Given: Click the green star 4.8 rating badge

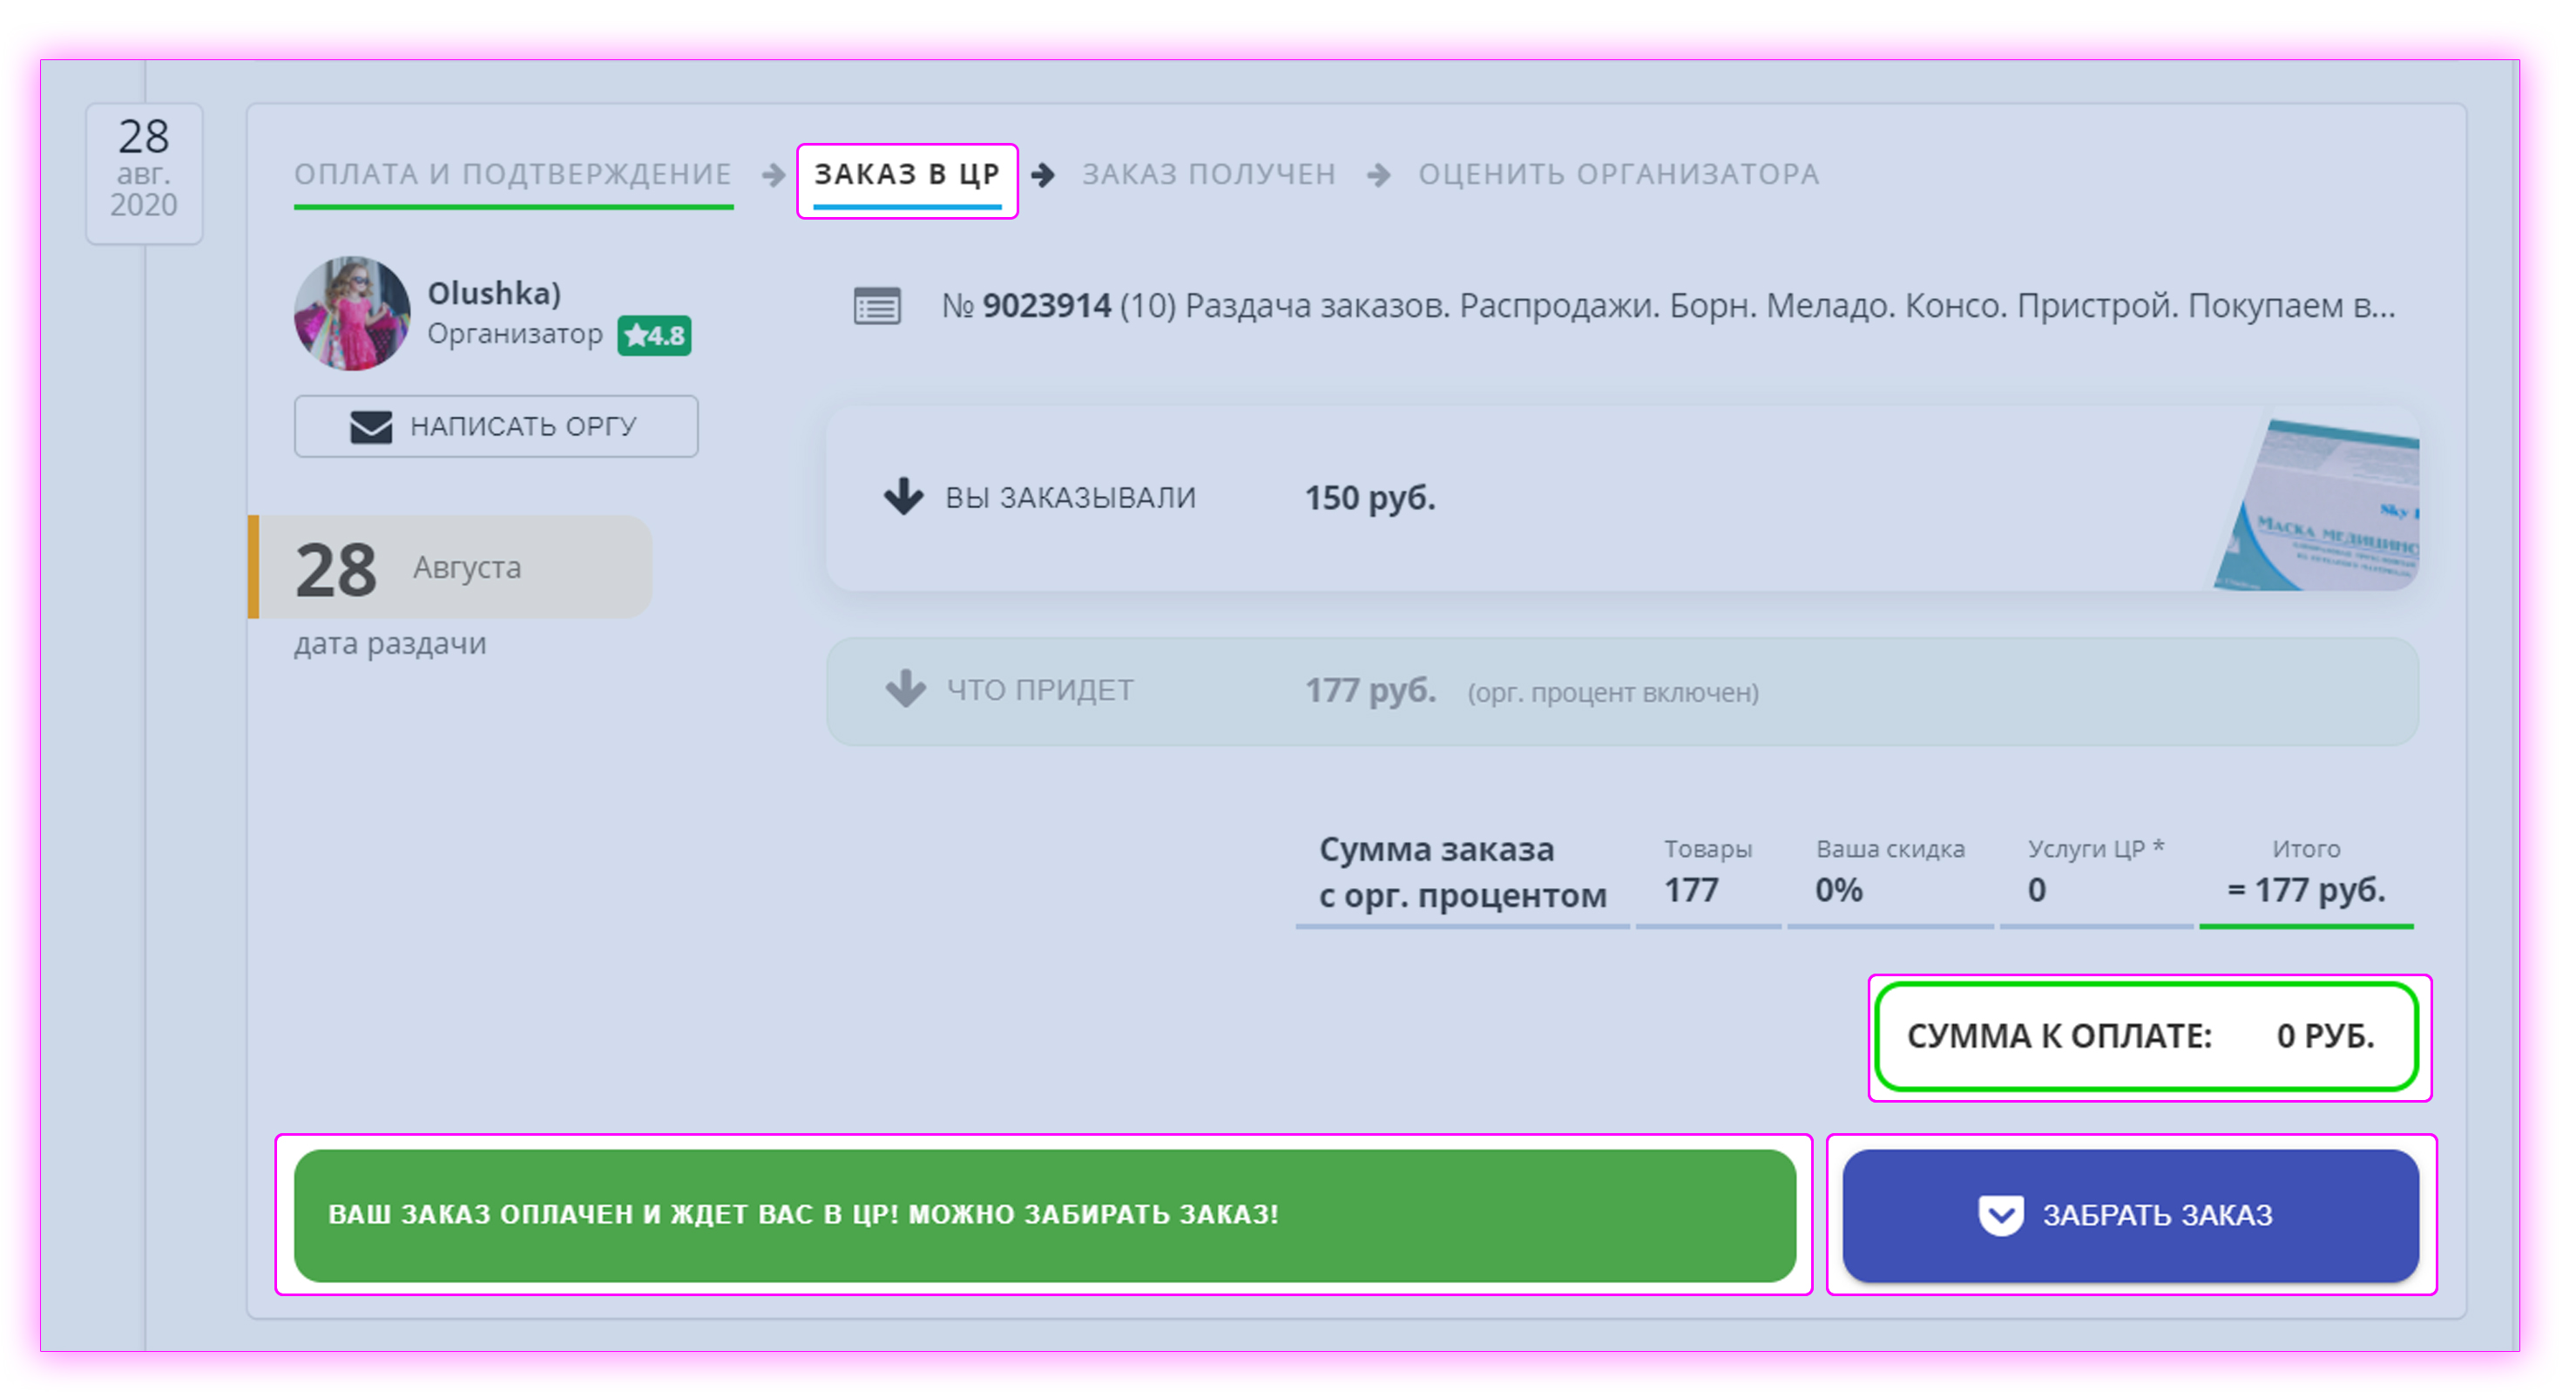Looking at the screenshot, I should pyautogui.click(x=654, y=336).
